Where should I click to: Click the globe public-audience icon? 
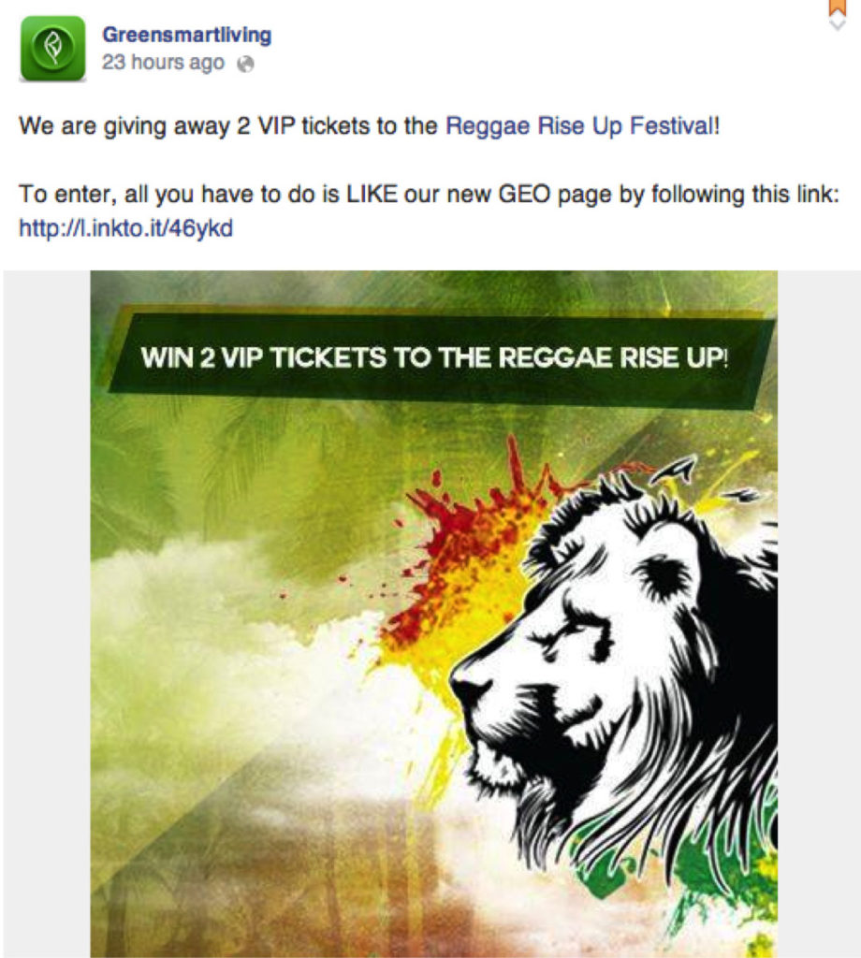(x=245, y=64)
